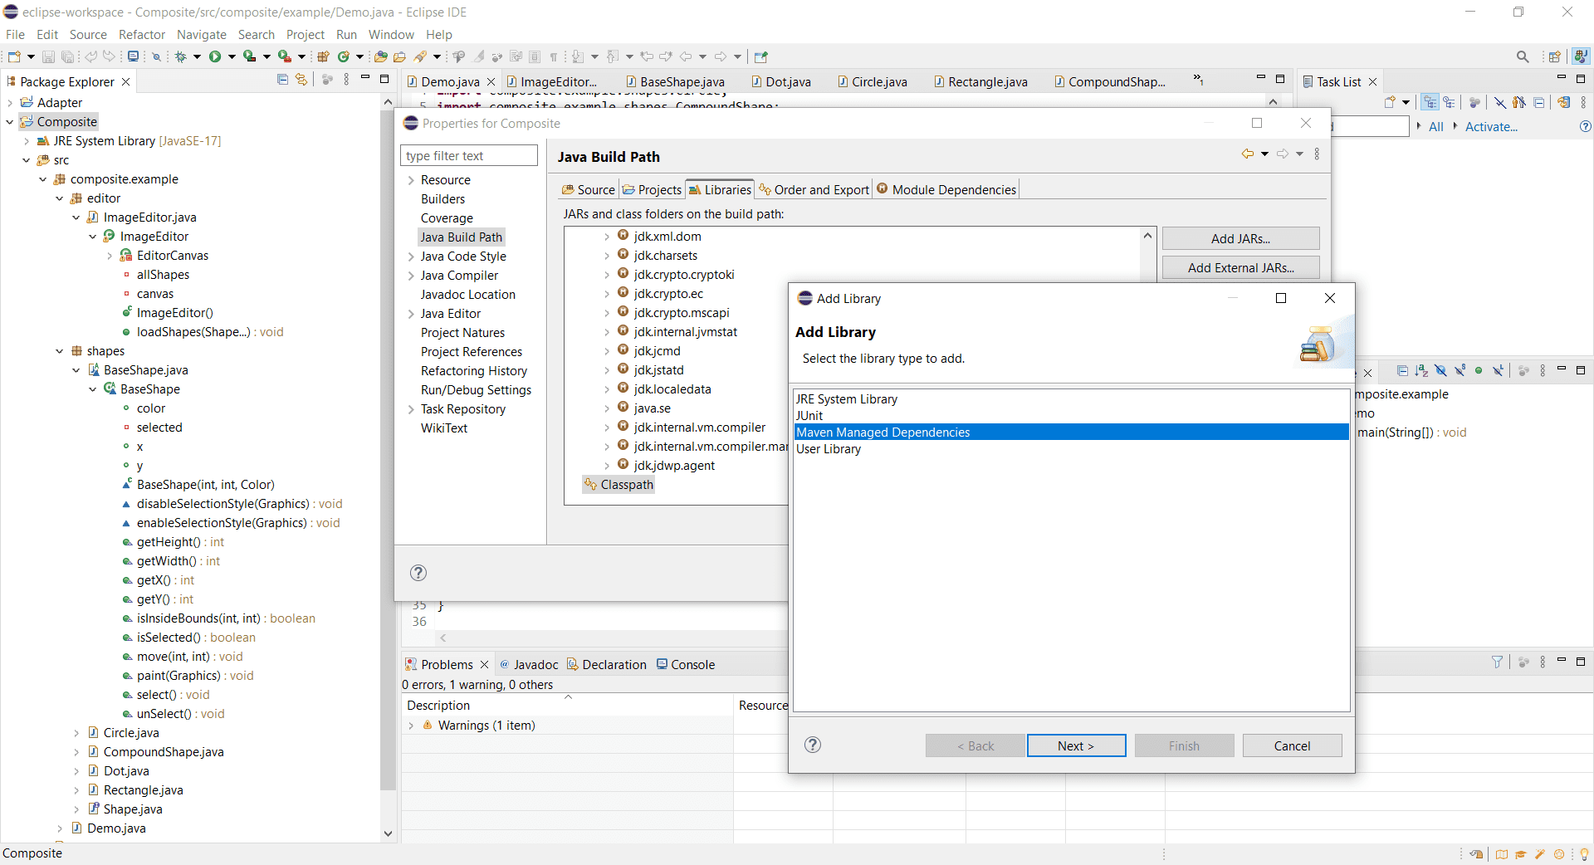
Task: Click New Java Class toolbar icon
Action: point(343,56)
